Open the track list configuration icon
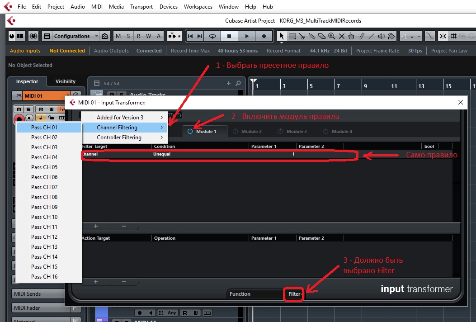 [97, 83]
